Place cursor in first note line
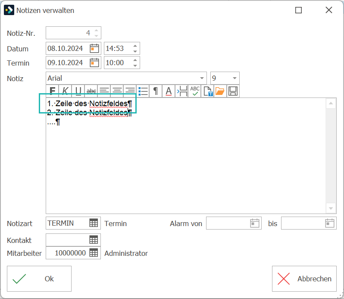The height and width of the screenshot is (299, 344). coord(90,104)
